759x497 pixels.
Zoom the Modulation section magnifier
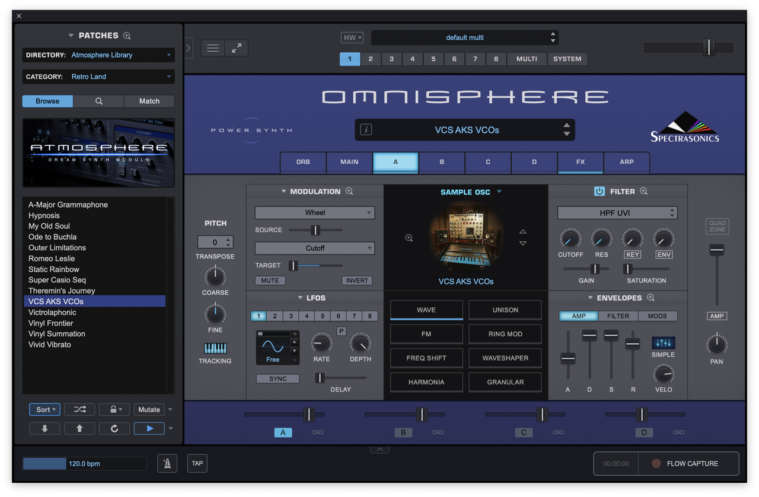(349, 191)
